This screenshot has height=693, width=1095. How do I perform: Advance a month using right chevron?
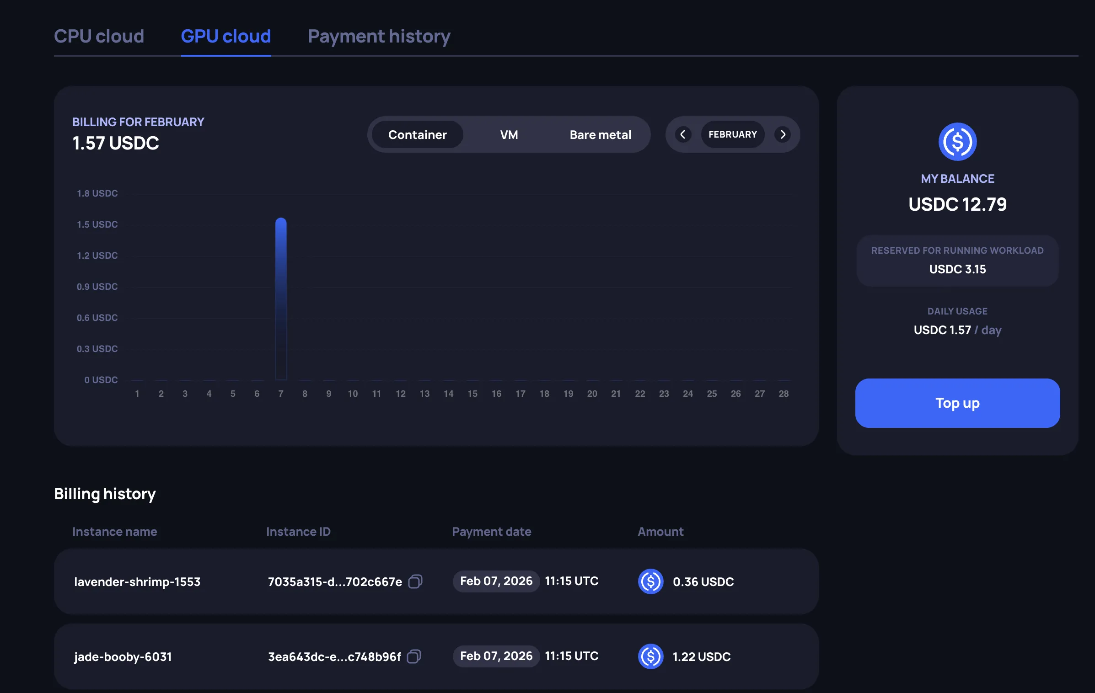tap(783, 134)
